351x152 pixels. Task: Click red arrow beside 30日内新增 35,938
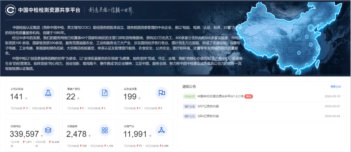(49, 142)
